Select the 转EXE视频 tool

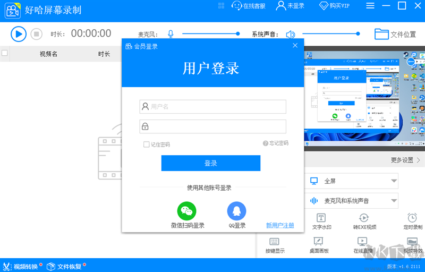click(x=364, y=222)
